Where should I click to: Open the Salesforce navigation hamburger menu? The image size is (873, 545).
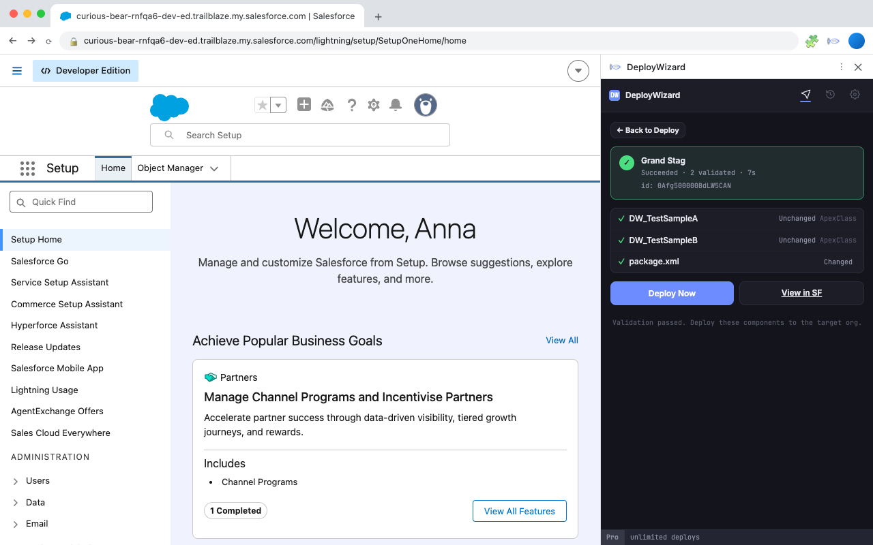point(17,71)
